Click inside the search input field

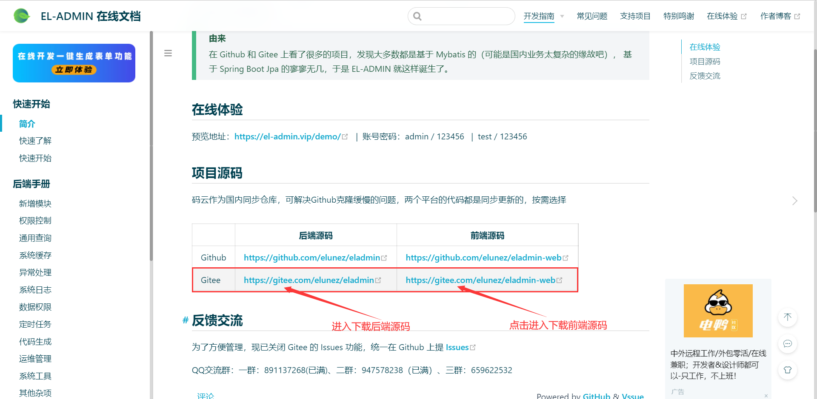[x=464, y=16]
